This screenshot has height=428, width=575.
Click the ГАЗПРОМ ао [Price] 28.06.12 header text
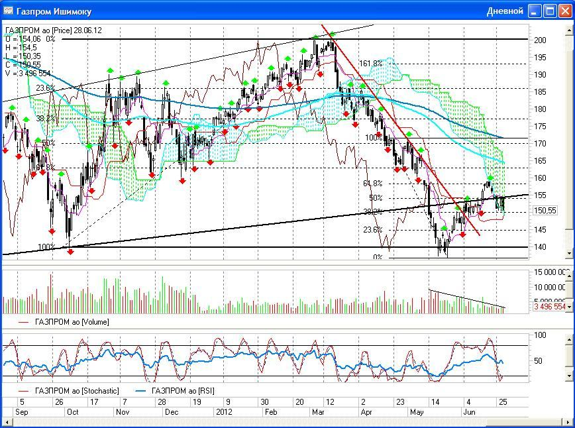point(54,30)
